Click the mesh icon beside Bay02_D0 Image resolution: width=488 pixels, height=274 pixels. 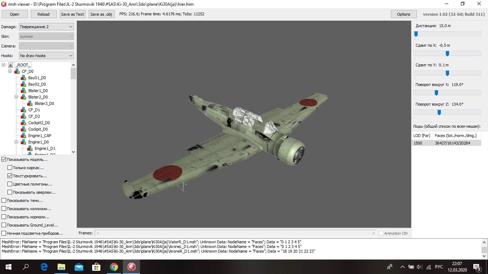point(23,84)
